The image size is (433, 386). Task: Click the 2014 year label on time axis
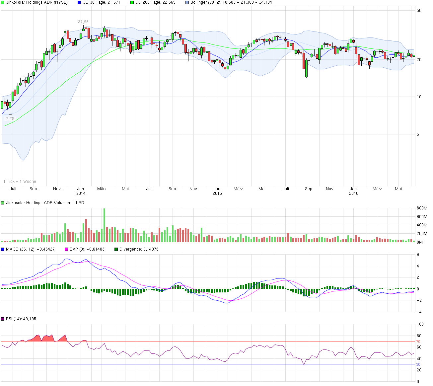click(x=81, y=193)
